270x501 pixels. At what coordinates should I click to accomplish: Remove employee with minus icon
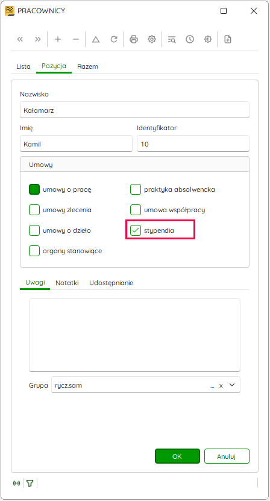76,39
